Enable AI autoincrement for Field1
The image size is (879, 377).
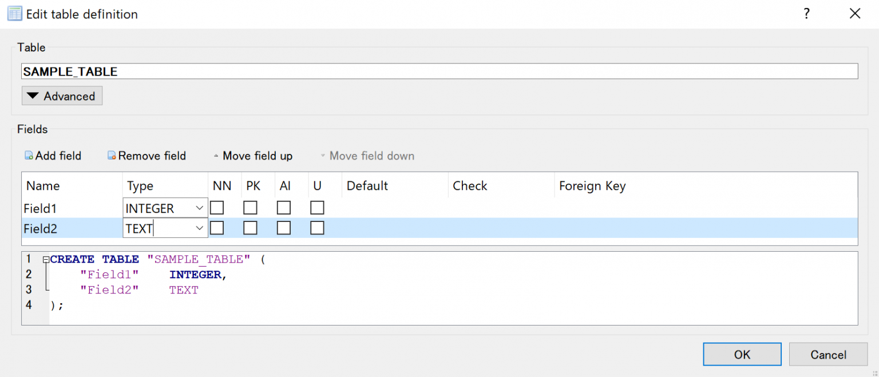point(284,208)
